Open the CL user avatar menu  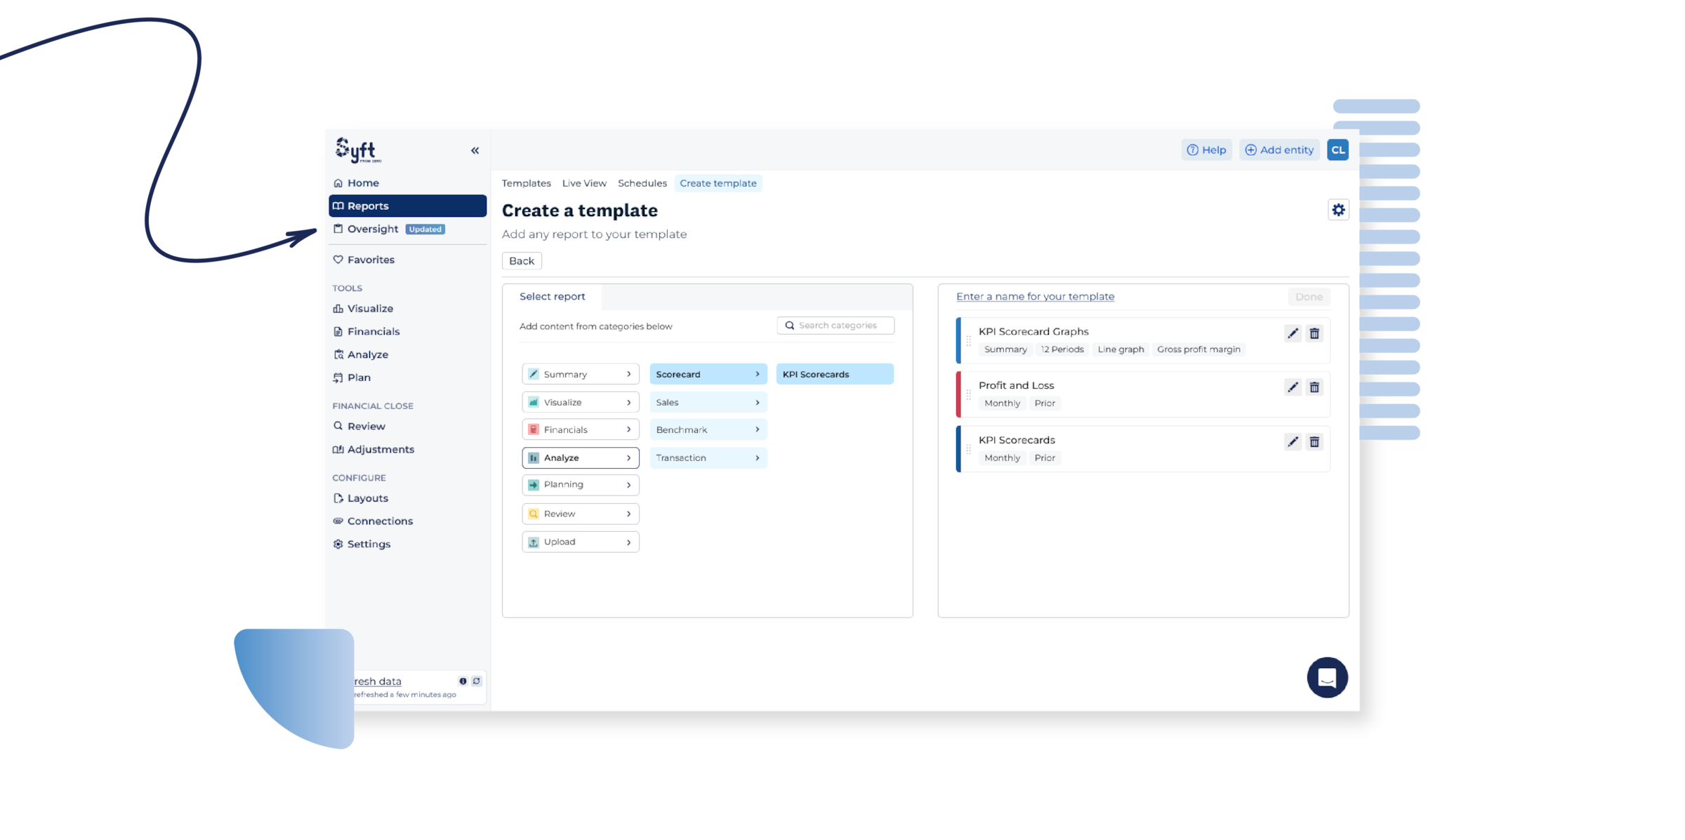tap(1337, 149)
